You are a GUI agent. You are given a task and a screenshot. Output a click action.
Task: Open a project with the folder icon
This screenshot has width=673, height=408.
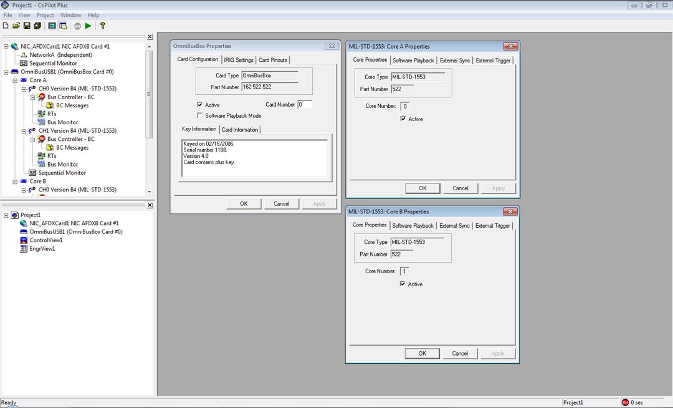pos(16,26)
